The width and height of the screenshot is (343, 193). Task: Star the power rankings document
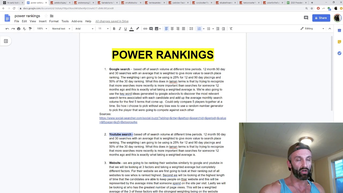pos(46,16)
